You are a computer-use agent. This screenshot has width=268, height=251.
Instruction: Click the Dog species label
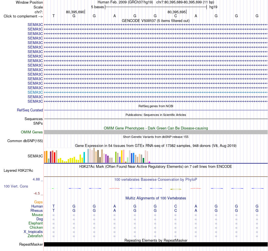coord(39,219)
